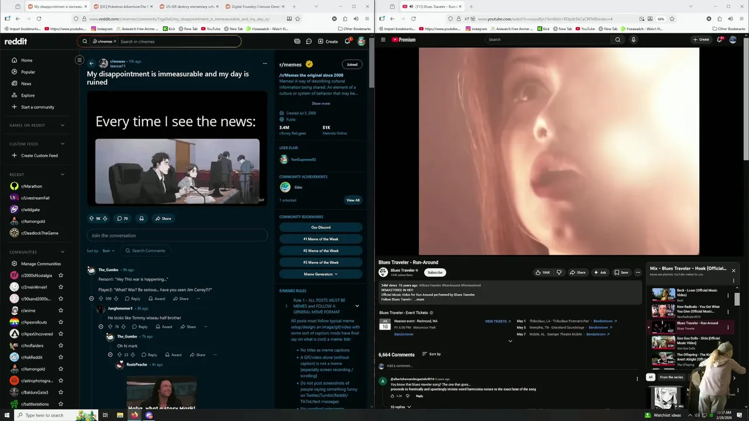Open new tab in Reddit browser window
This screenshot has height=421, width=749.
point(294,6)
